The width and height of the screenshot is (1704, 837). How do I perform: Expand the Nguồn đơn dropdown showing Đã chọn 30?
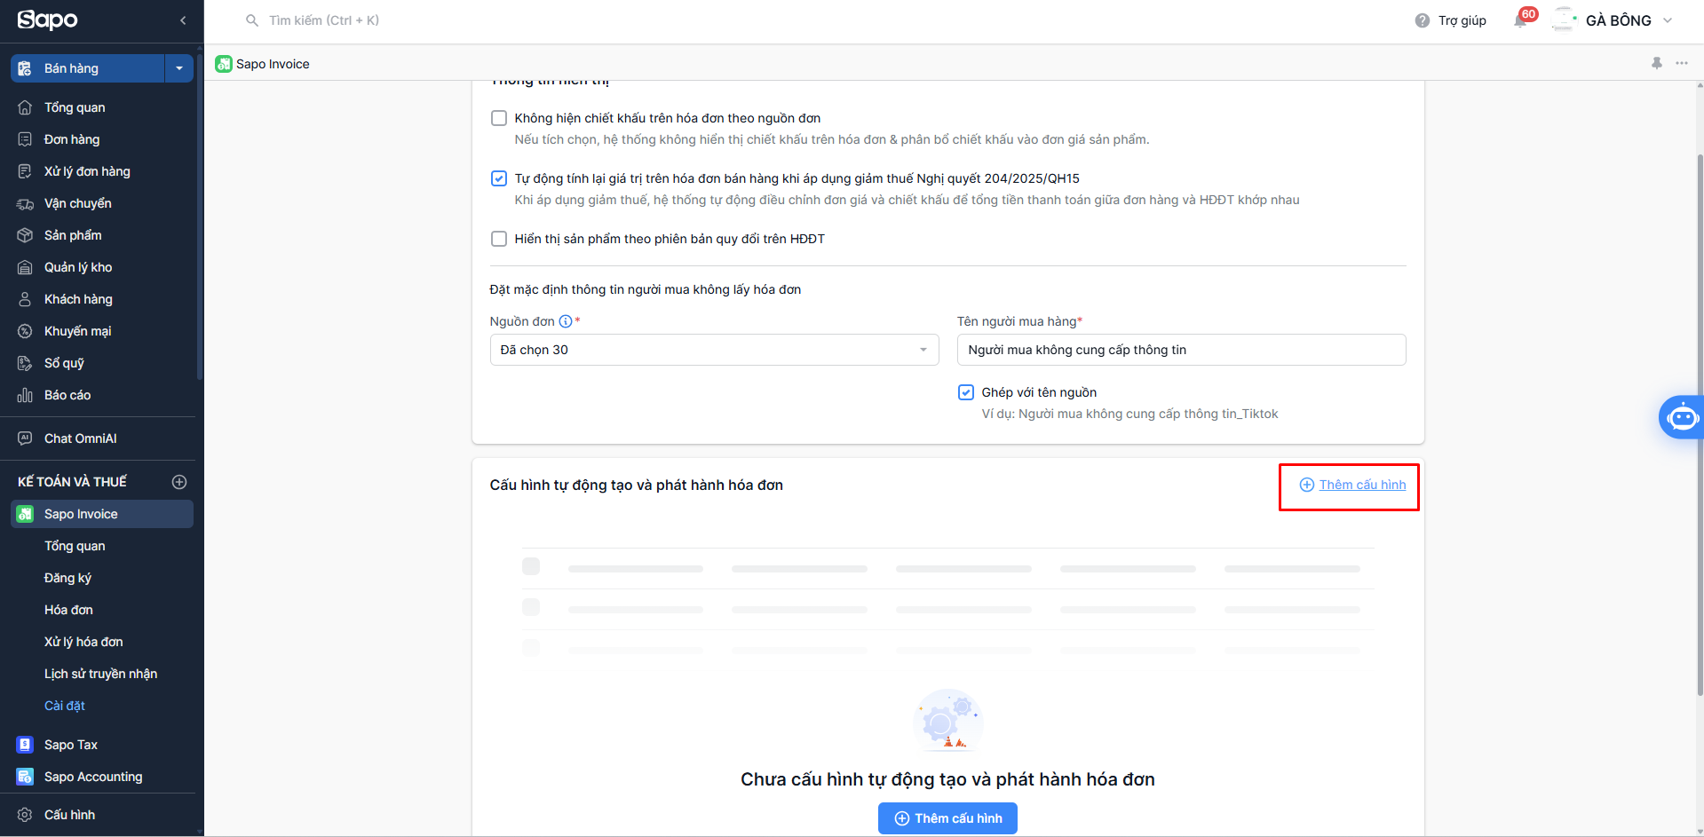pos(714,350)
